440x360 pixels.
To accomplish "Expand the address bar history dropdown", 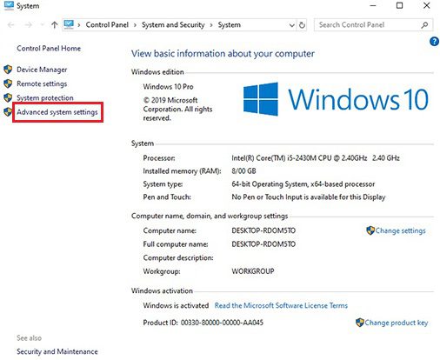I will tap(292, 25).
